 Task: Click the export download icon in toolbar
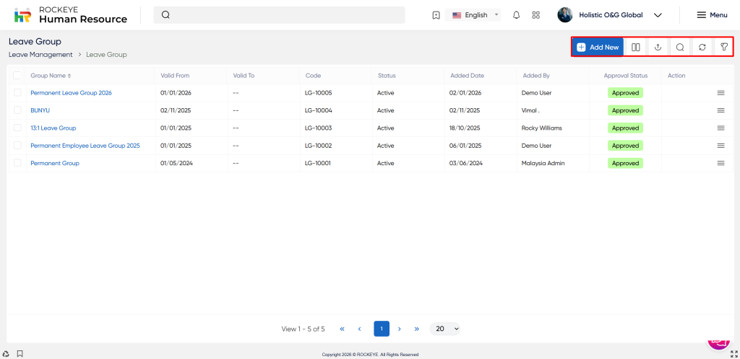tap(658, 48)
